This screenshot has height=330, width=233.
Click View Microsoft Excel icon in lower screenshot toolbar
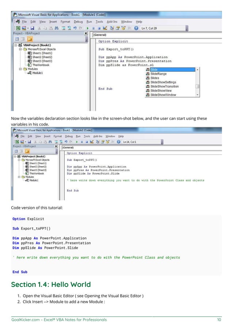point(17,142)
